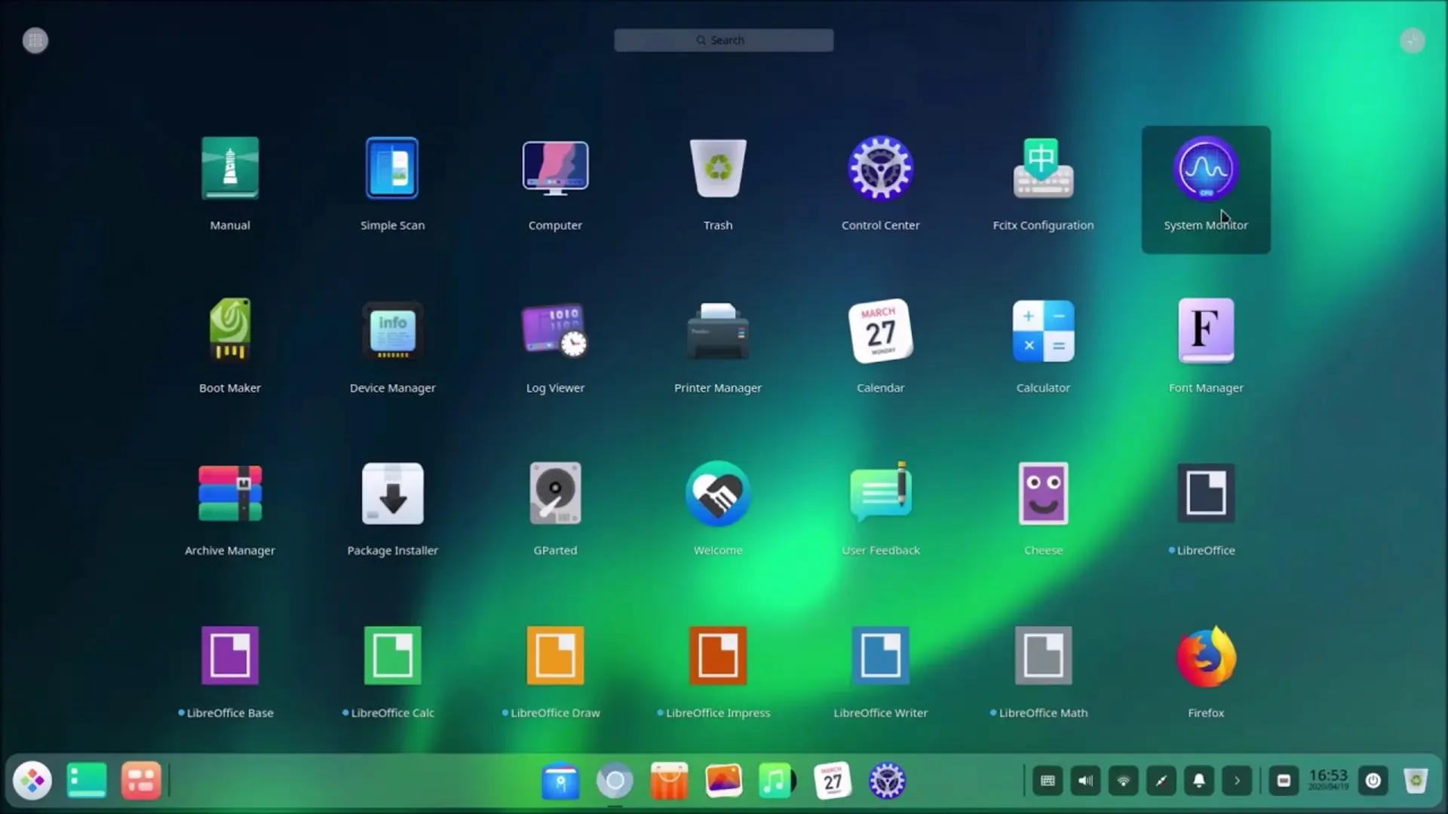Open GParted partition editor
The width and height of the screenshot is (1448, 814).
point(555,494)
